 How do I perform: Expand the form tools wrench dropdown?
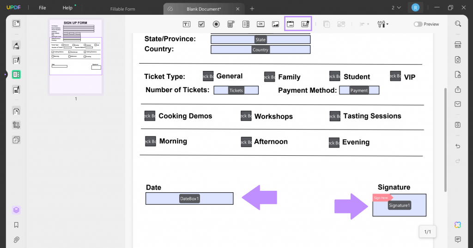pyautogui.click(x=383, y=24)
